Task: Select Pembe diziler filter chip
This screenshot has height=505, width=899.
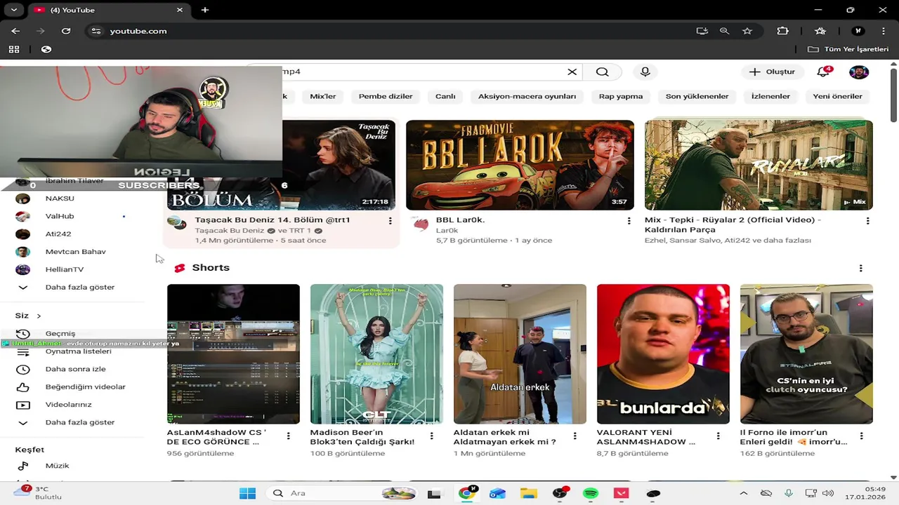Action: (x=386, y=96)
